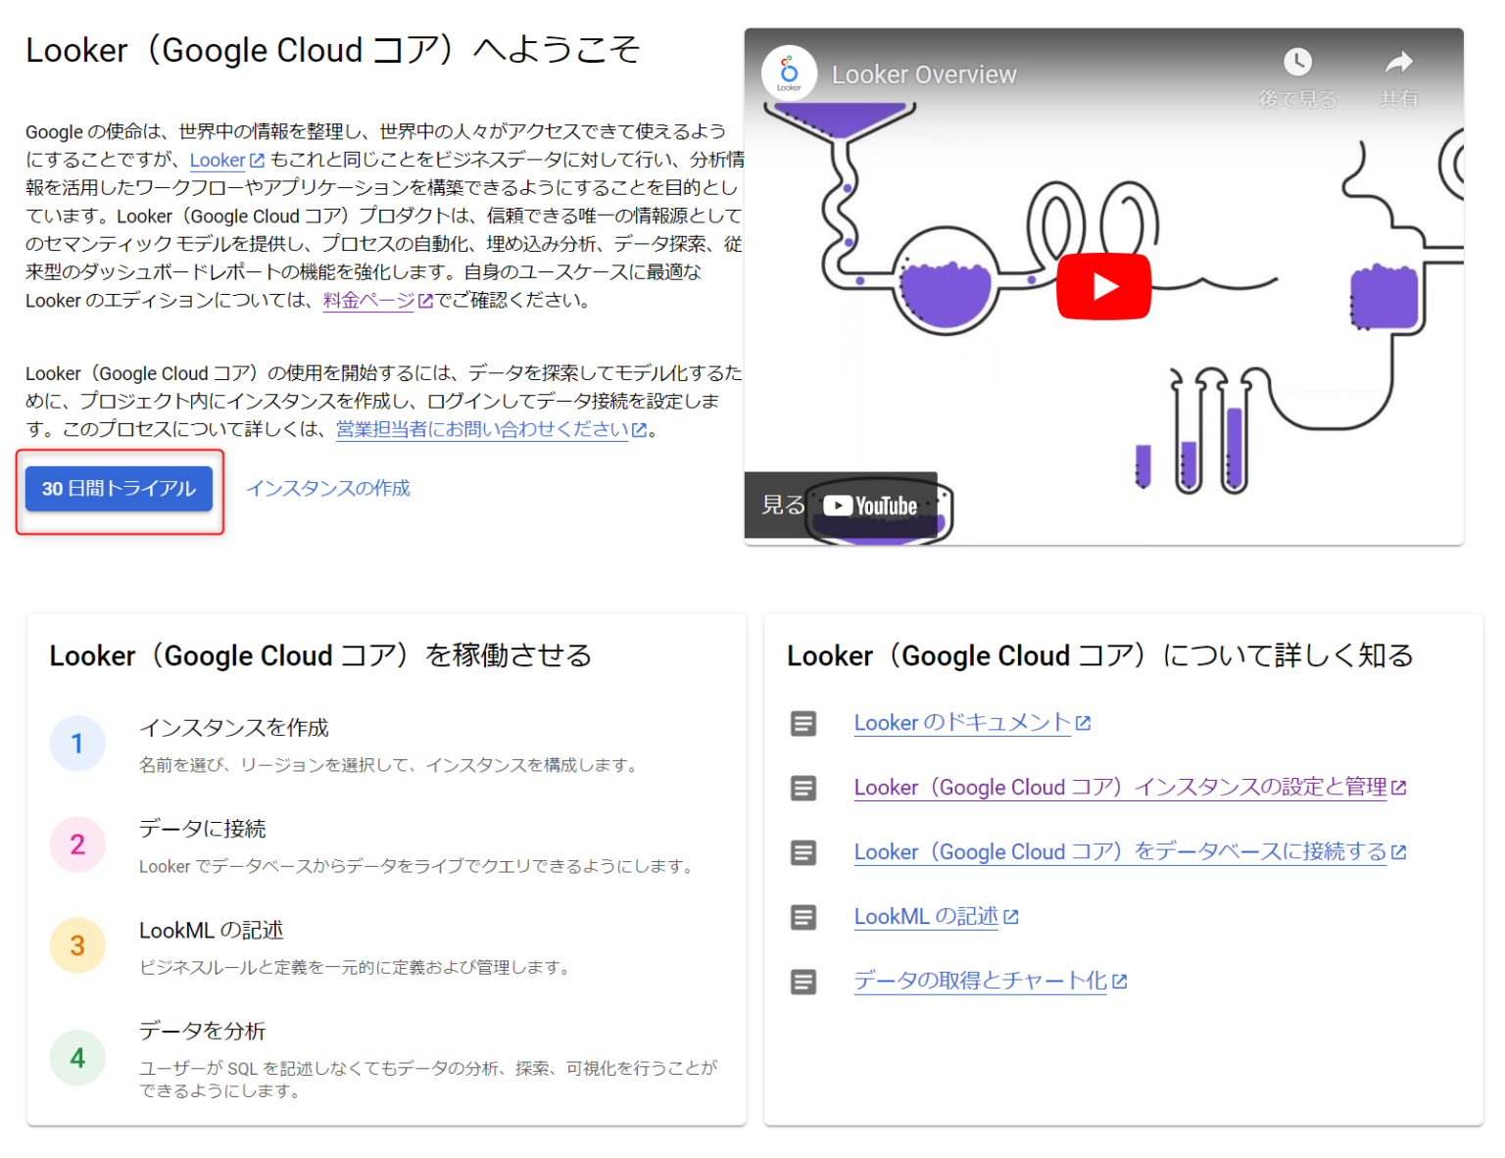Click the document icon beside データの取得とチャート化

coord(803,982)
